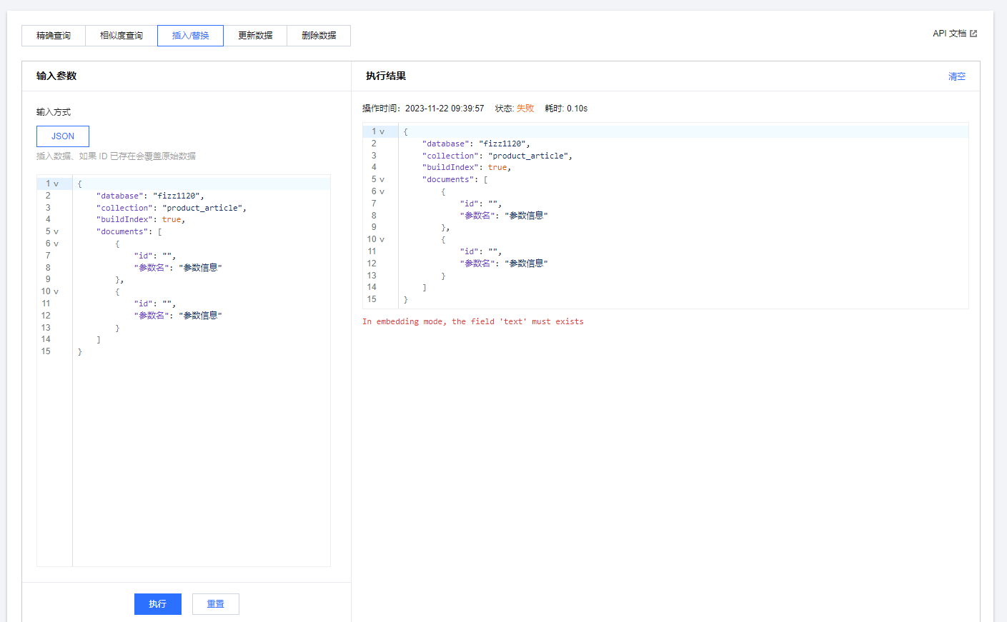Image resolution: width=1007 pixels, height=622 pixels.
Task: Go to the 更新数据 tab
Action: pyautogui.click(x=255, y=36)
